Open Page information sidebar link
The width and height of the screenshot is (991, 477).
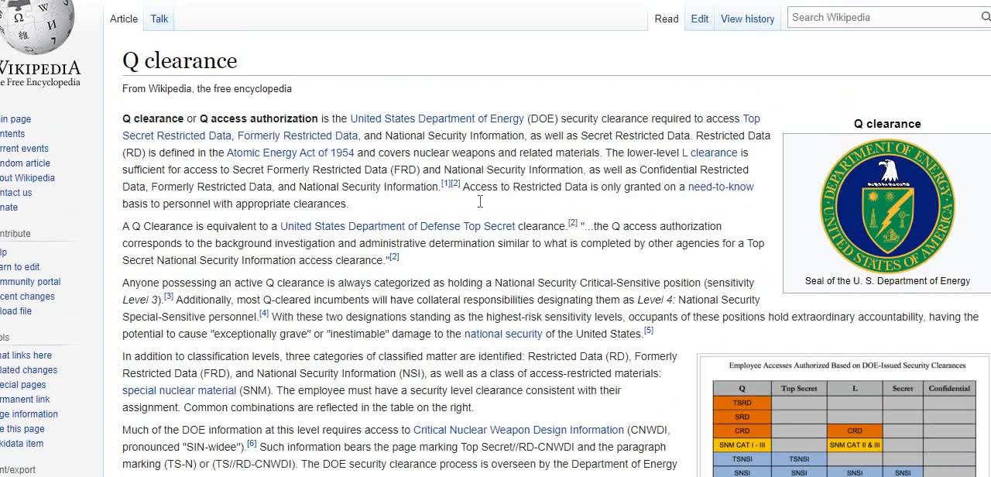pyautogui.click(x=29, y=414)
